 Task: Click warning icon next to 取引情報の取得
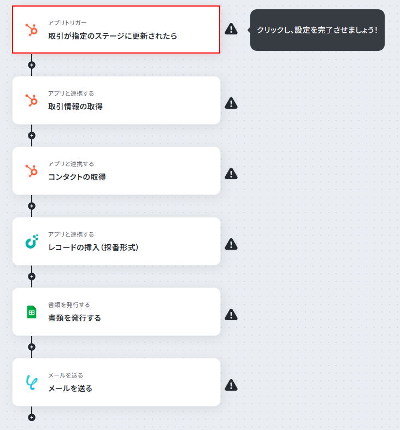click(231, 103)
